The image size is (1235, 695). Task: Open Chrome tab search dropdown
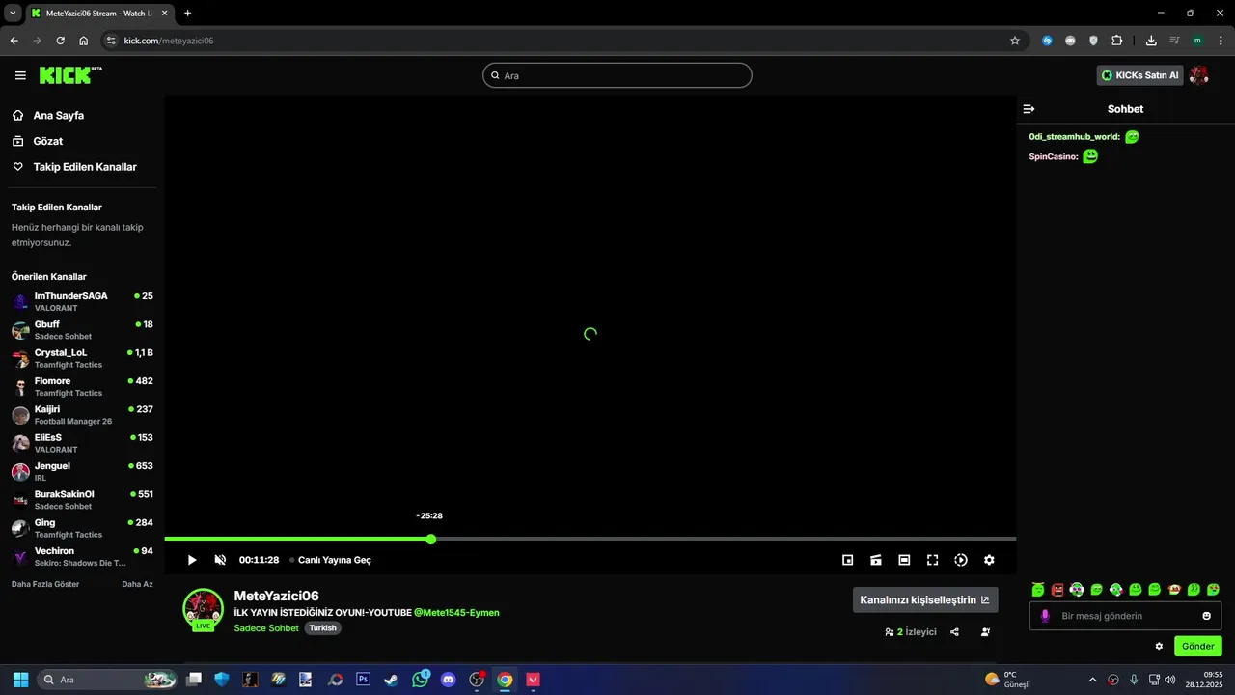point(13,13)
